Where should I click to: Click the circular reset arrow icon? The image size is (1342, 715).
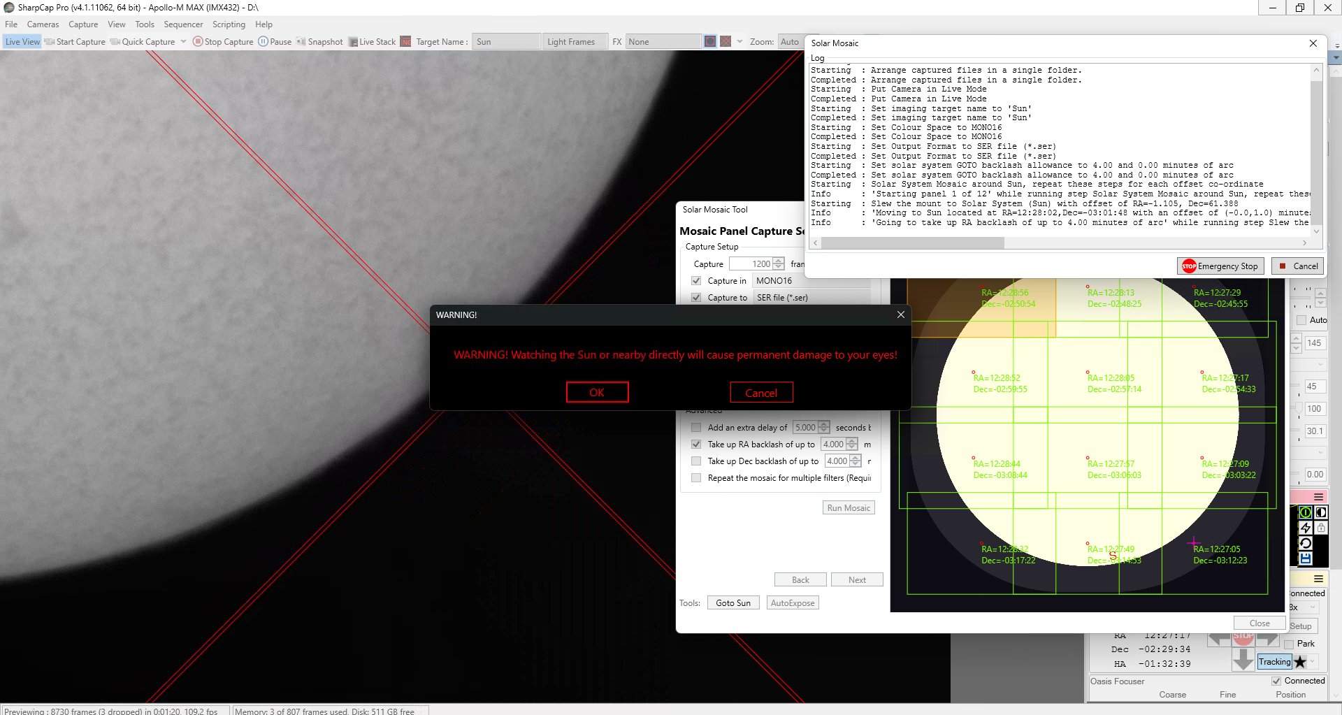point(1305,543)
